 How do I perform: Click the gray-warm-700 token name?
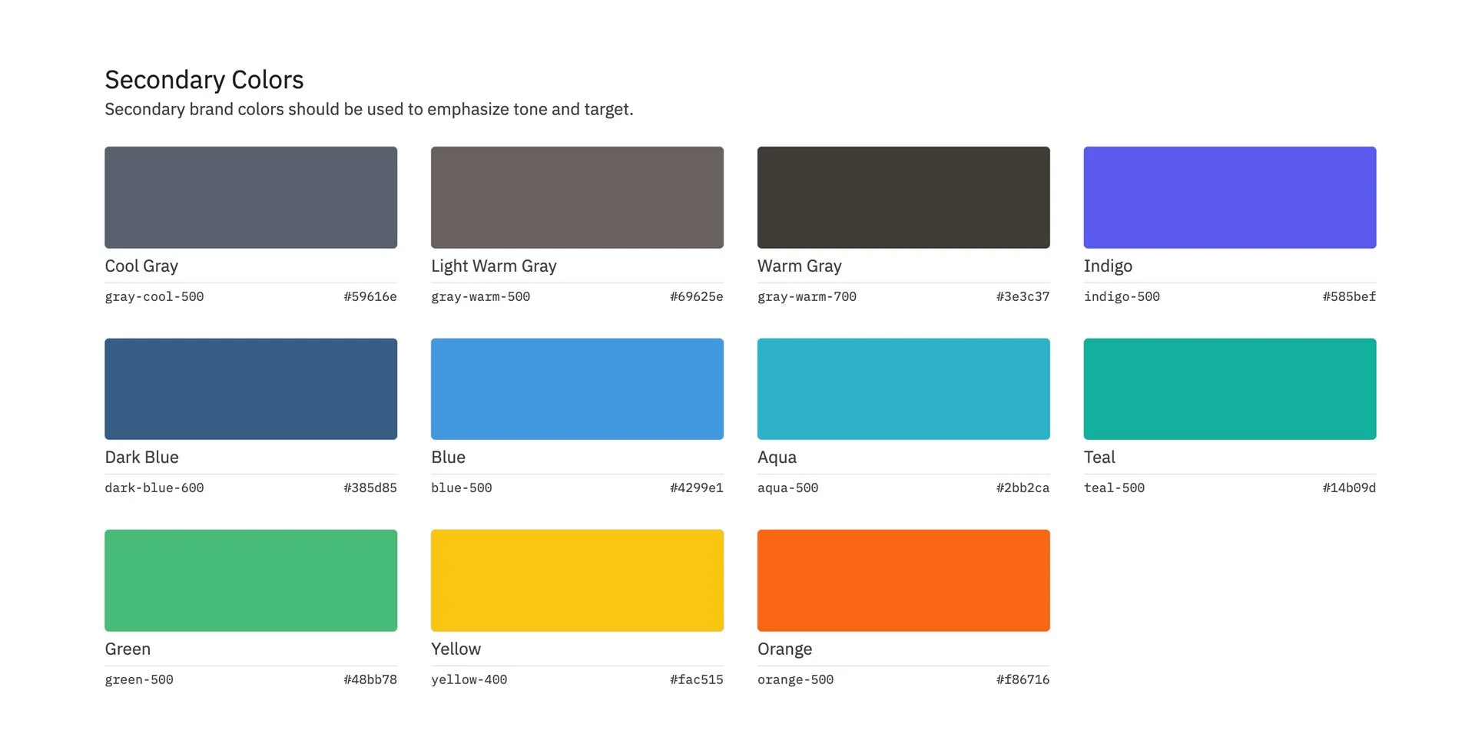tap(807, 296)
